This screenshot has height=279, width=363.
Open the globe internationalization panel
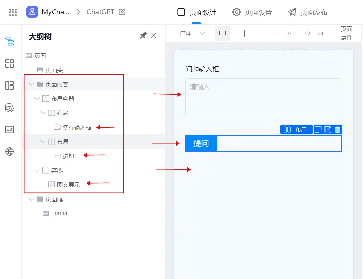point(10,151)
